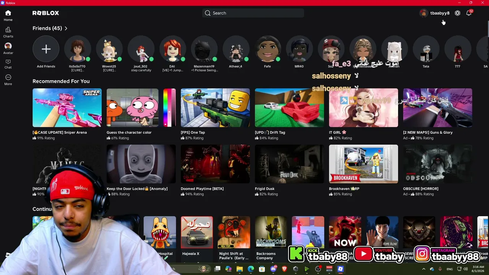Open the Friends (45) heading link
Screen dimensions: 489x275
[47, 28]
